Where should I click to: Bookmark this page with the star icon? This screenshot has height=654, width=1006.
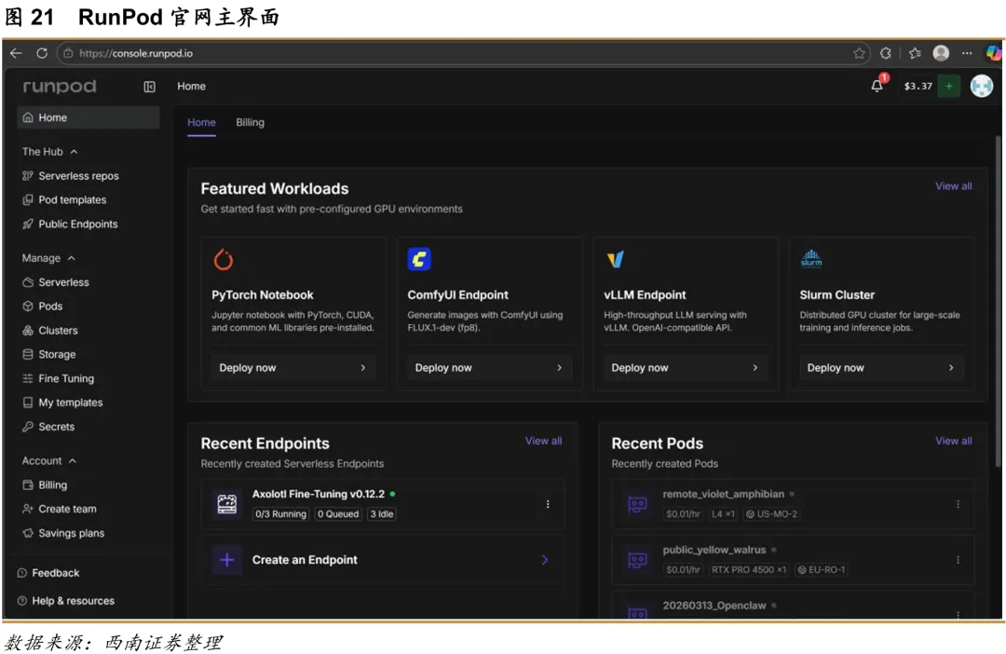859,53
